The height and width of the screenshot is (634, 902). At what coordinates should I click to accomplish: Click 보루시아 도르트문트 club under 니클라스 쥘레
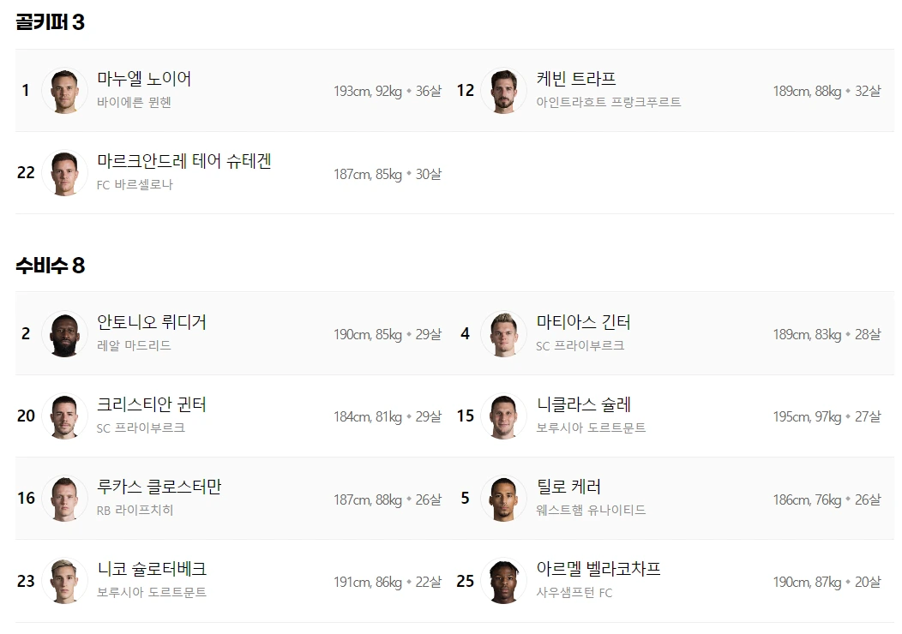[x=591, y=428]
